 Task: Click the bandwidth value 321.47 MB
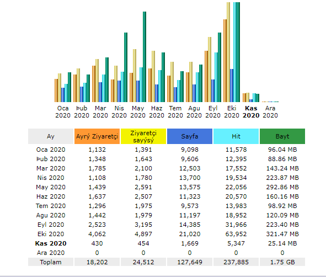pos(282,234)
